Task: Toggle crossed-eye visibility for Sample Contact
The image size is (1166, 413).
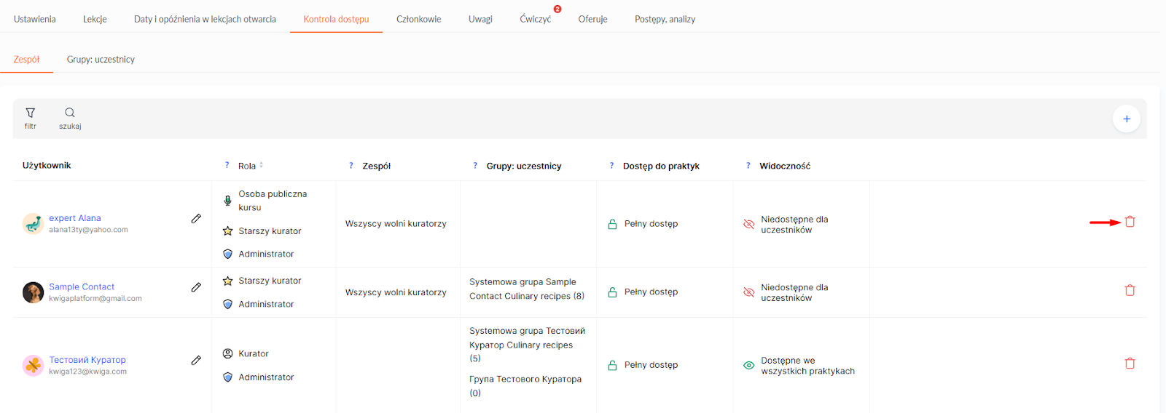Action: pyautogui.click(x=748, y=292)
